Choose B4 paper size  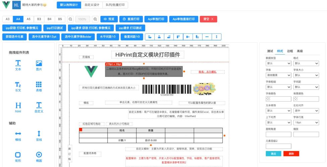50,19
